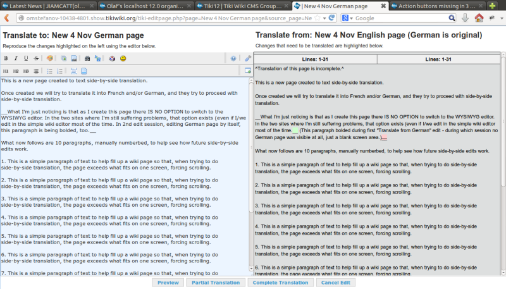
Task: Click the search magnifier in Google box
Action: [452, 18]
